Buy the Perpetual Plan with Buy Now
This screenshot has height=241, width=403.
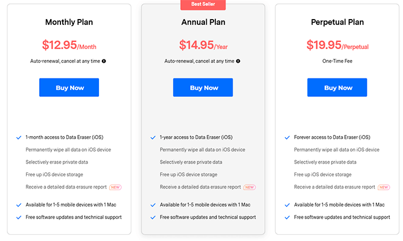point(337,88)
